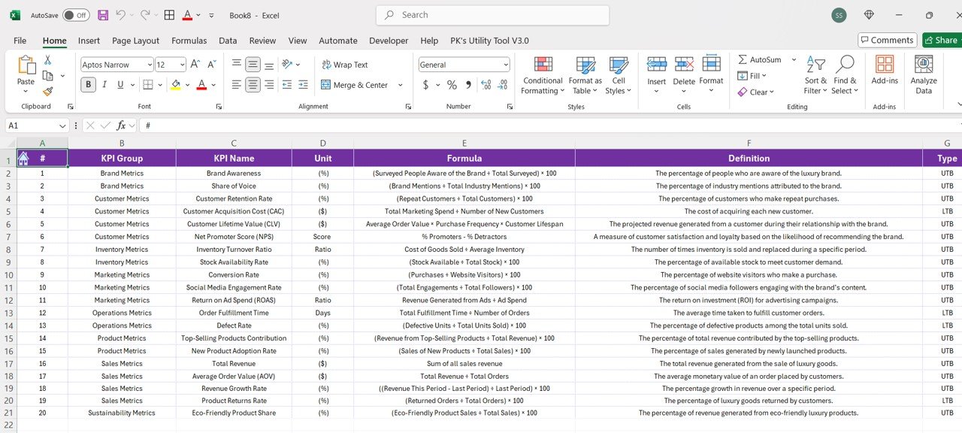Click the Accounting dollar format icon
The width and height of the screenshot is (962, 433).
(x=425, y=85)
